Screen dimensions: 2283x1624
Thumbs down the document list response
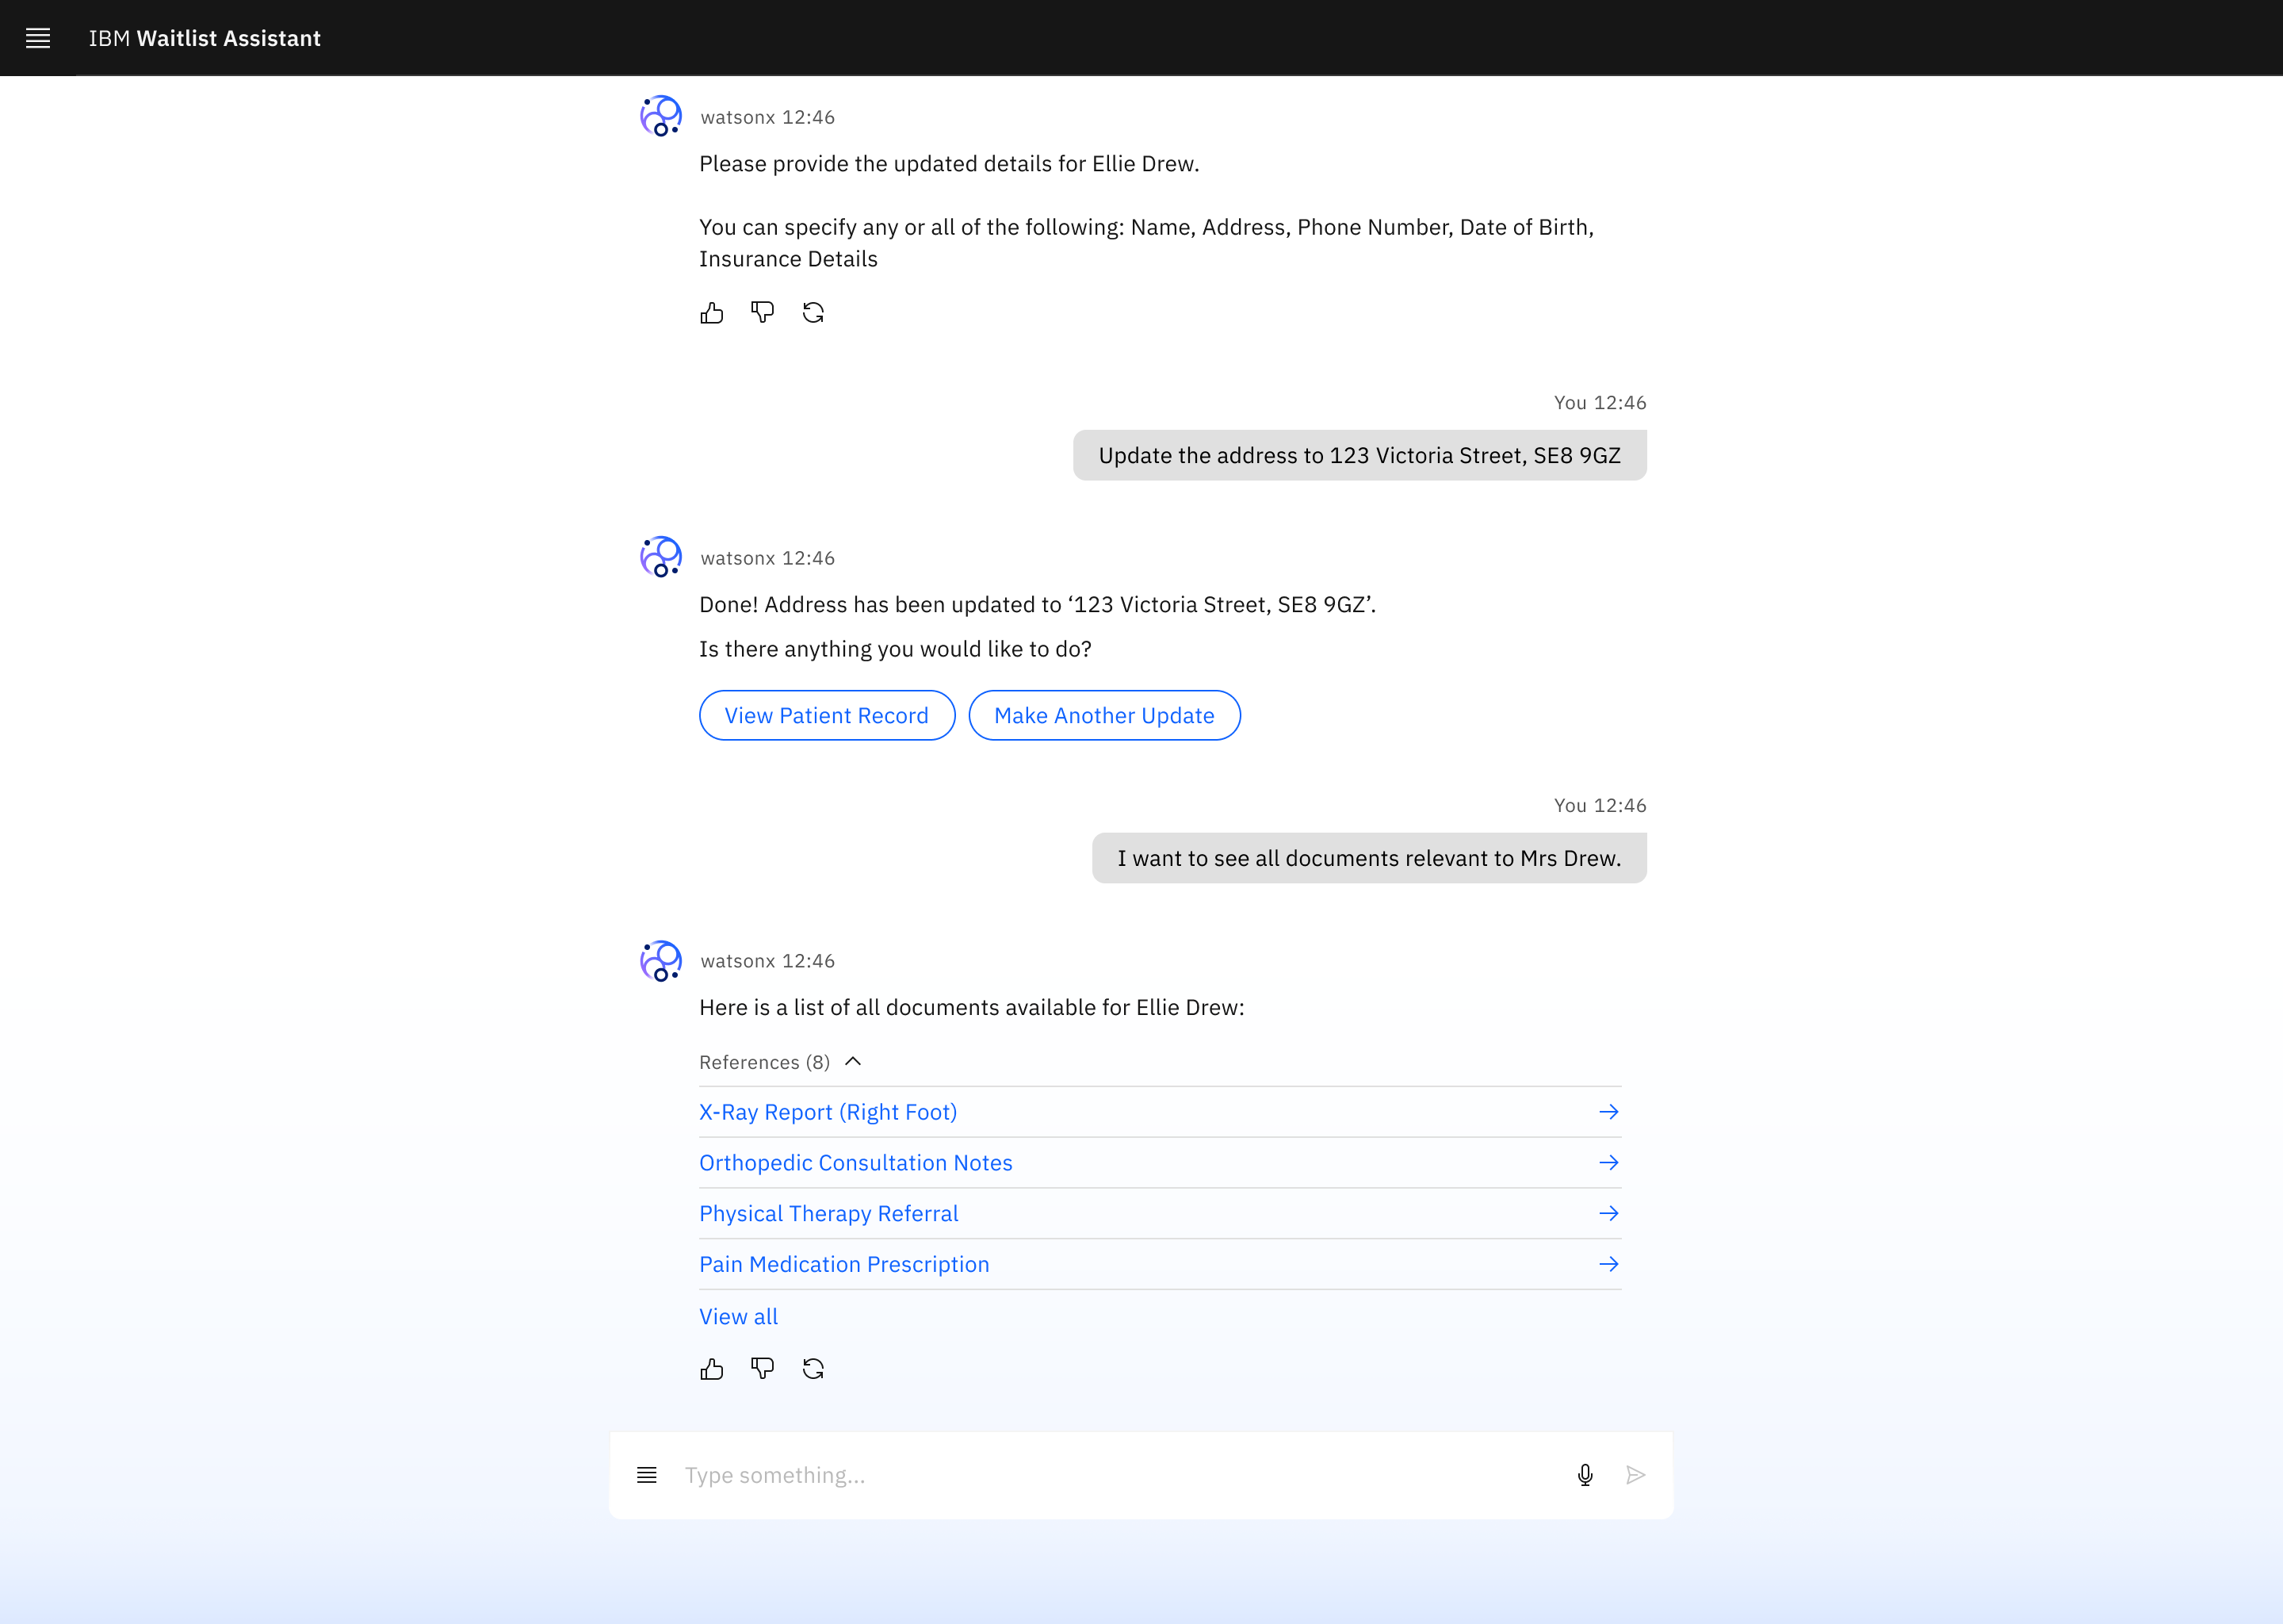[x=763, y=1369]
